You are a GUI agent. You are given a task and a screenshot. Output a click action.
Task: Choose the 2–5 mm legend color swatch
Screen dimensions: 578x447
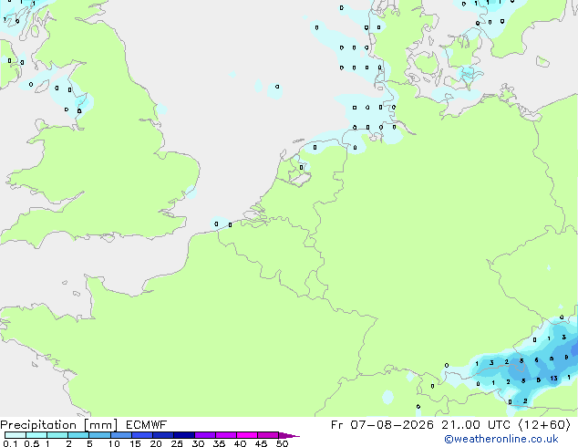click(79, 435)
